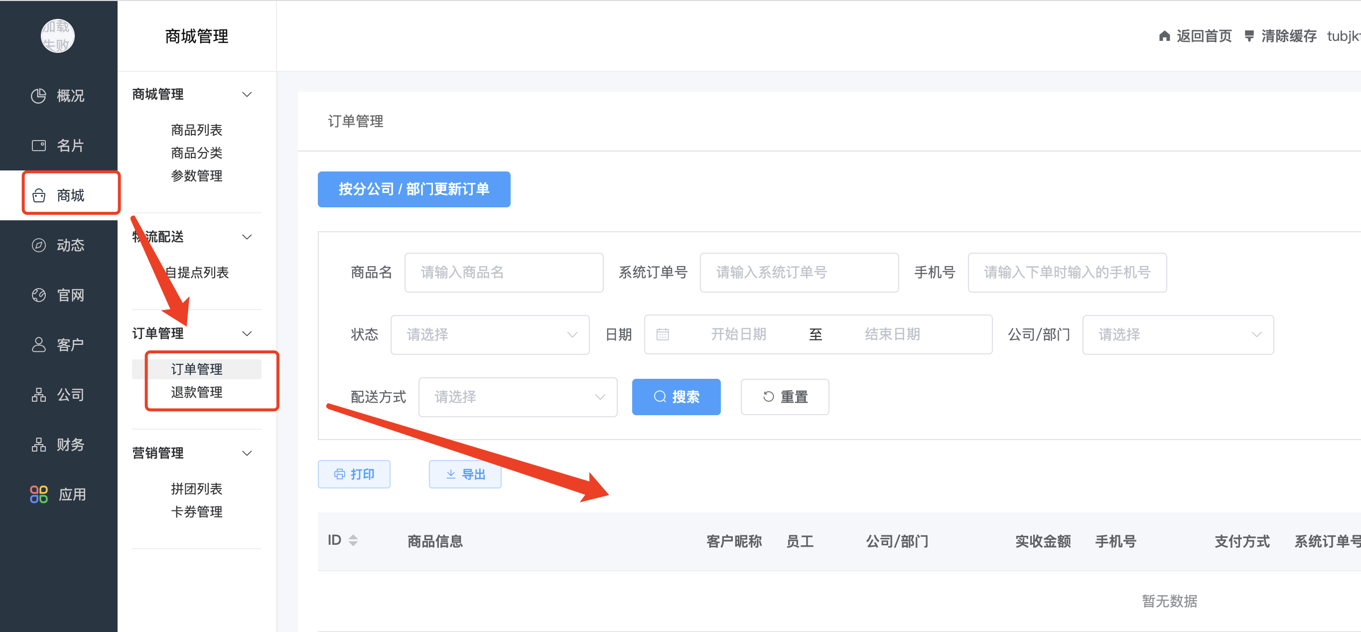Image resolution: width=1361 pixels, height=632 pixels.
Task: Sort table by the ID column arrows
Action: (x=353, y=540)
